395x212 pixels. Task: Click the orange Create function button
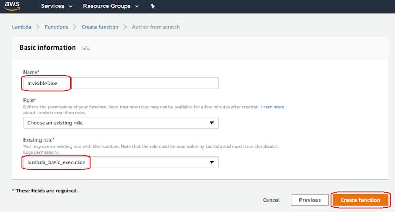(x=360, y=200)
